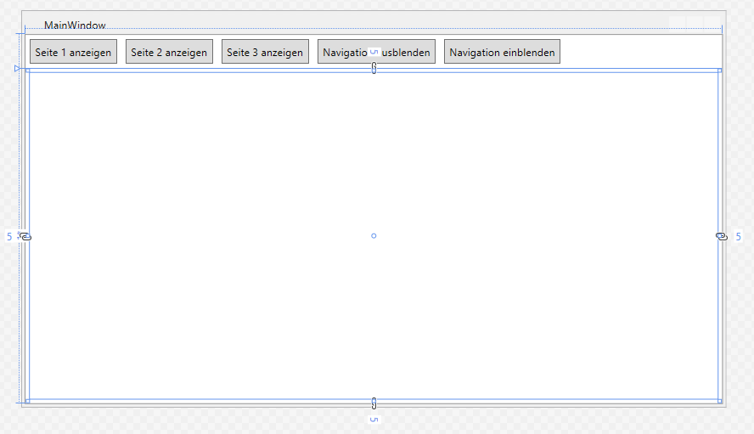Click the 'Navigation ausblenden' button

click(376, 52)
